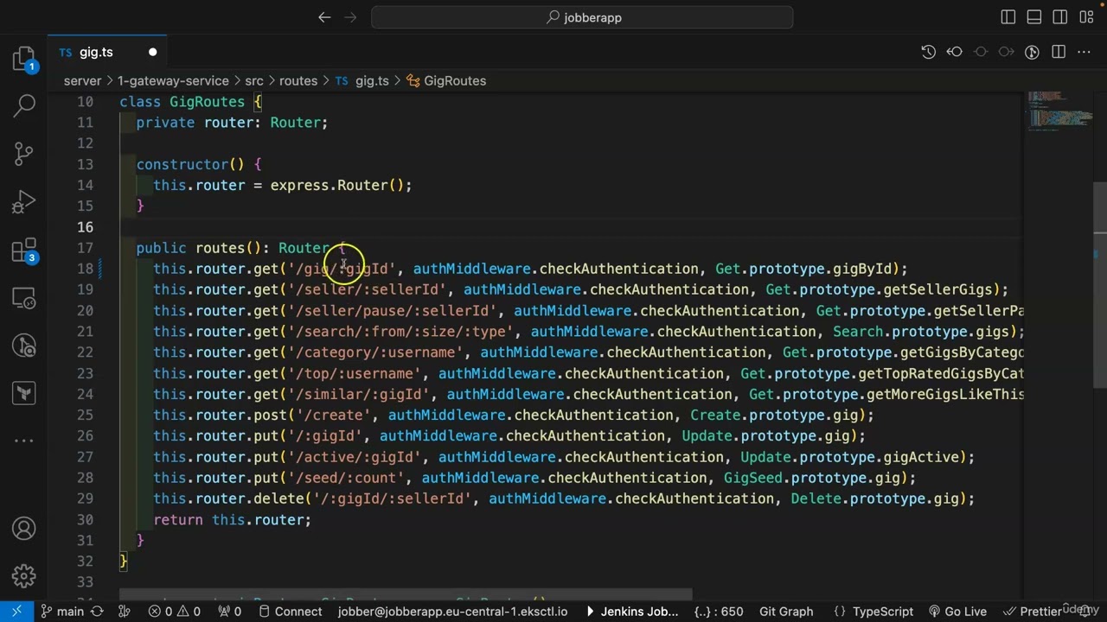Click getSellerGigs on line 19
1107x622 pixels.
(x=937, y=289)
